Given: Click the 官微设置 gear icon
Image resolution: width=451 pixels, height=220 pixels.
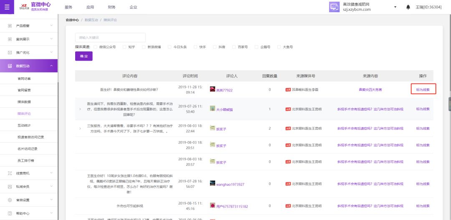Looking at the screenshot, I should (x=10, y=200).
